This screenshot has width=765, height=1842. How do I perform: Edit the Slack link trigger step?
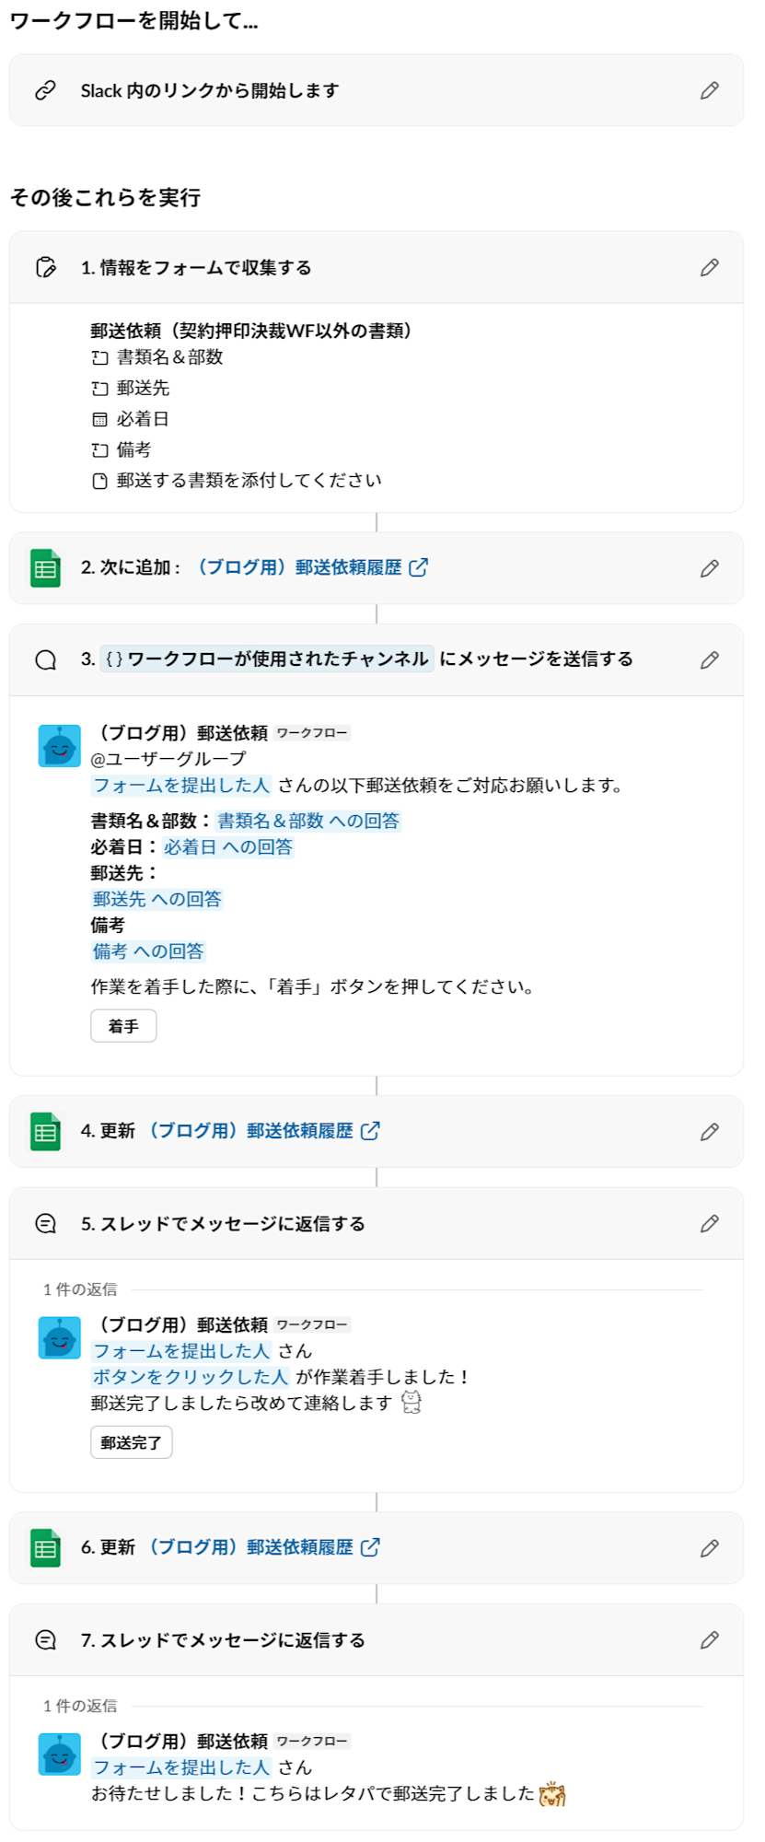709,90
